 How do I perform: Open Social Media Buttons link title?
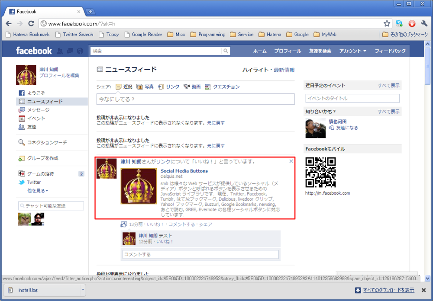click(x=184, y=171)
